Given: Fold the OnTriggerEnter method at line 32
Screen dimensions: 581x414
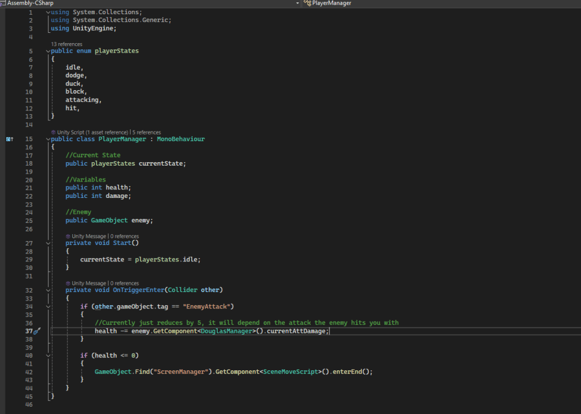Looking at the screenshot, I should 48,290.
